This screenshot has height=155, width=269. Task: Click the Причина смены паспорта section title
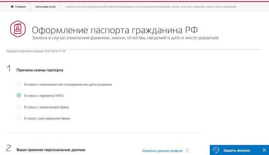point(40,70)
